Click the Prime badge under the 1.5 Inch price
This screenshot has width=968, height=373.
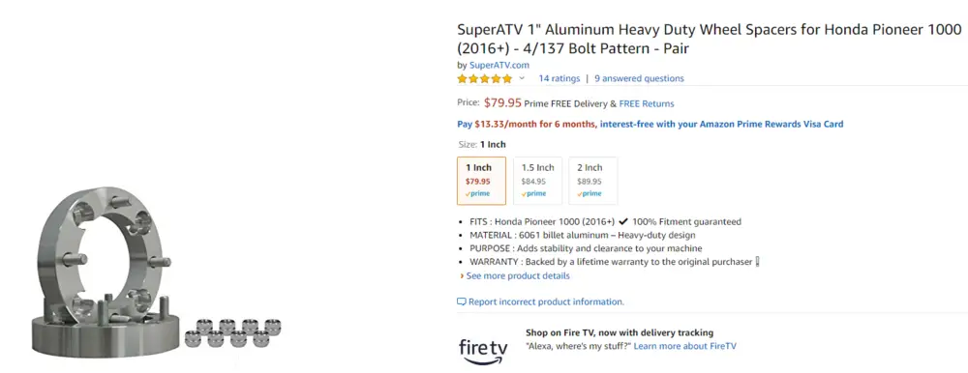533,193
